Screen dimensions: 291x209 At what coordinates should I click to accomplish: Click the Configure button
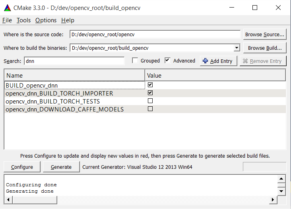[22, 167]
